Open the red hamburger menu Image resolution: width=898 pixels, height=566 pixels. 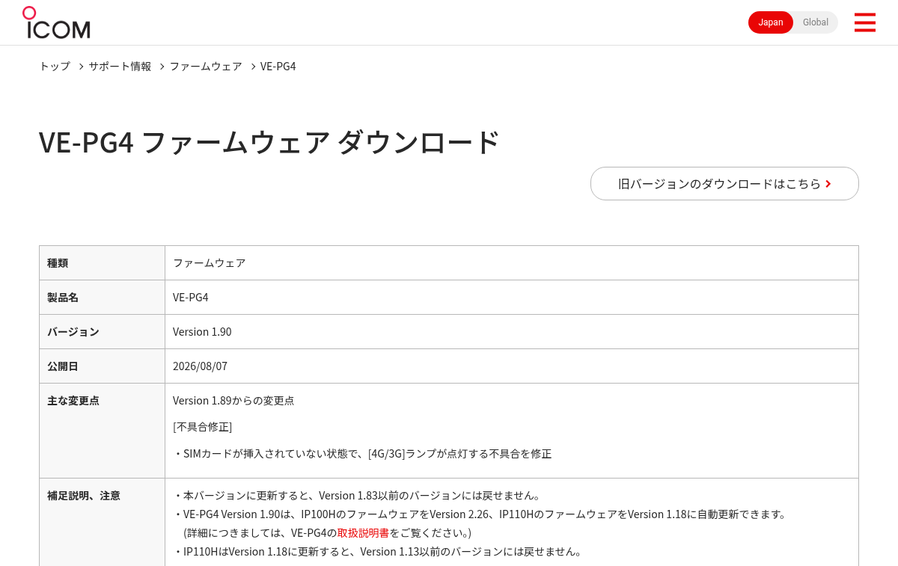pos(864,22)
